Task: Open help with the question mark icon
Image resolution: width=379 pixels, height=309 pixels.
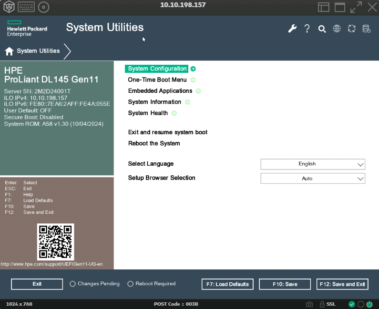Action: 307,29
